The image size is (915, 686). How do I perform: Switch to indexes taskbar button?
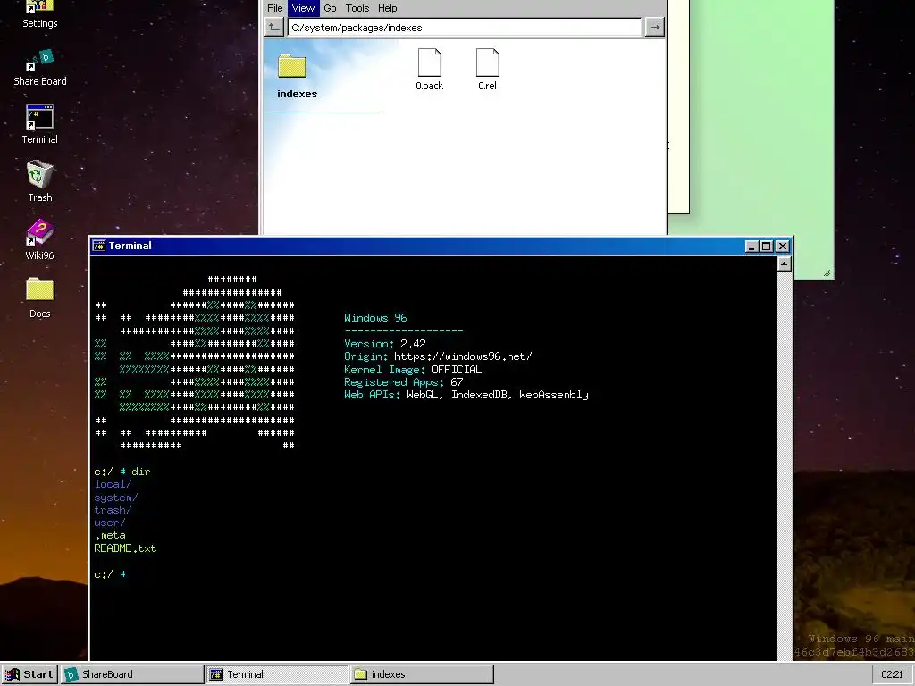pyautogui.click(x=422, y=674)
